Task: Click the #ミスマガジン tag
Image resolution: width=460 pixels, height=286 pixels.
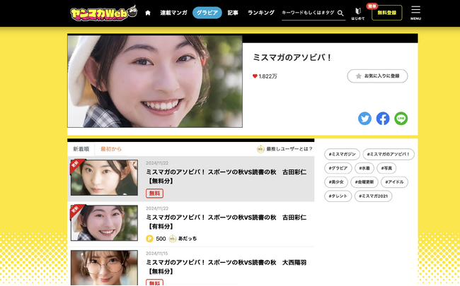Action: pyautogui.click(x=343, y=154)
